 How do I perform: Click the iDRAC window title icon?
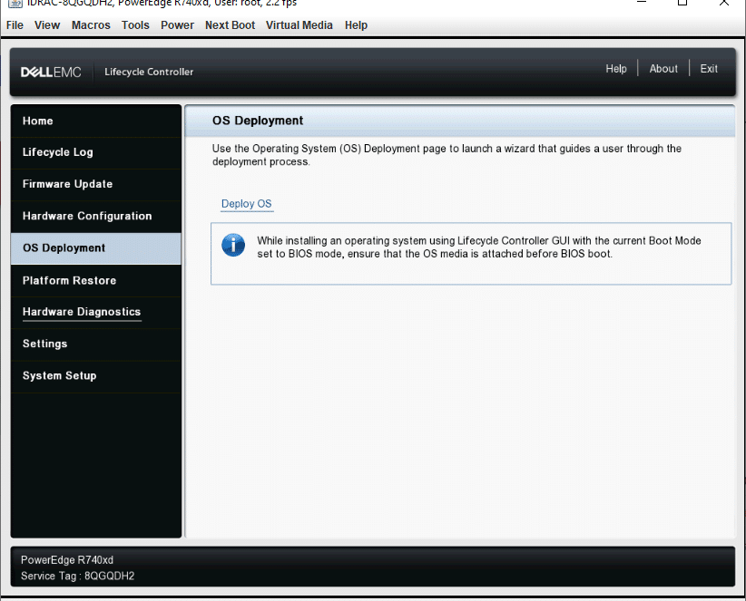tap(15, 3)
